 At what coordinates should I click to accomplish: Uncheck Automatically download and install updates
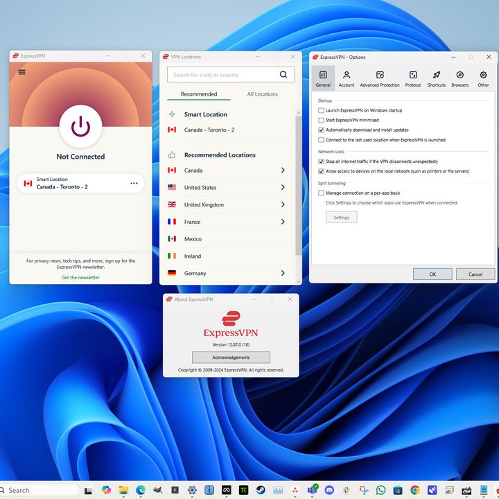(321, 130)
